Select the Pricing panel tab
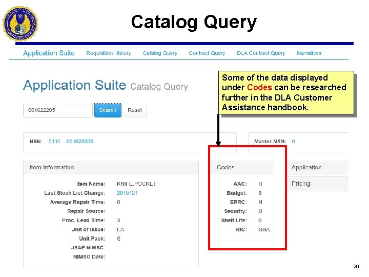This screenshot has width=369, height=277. pyautogui.click(x=318, y=184)
